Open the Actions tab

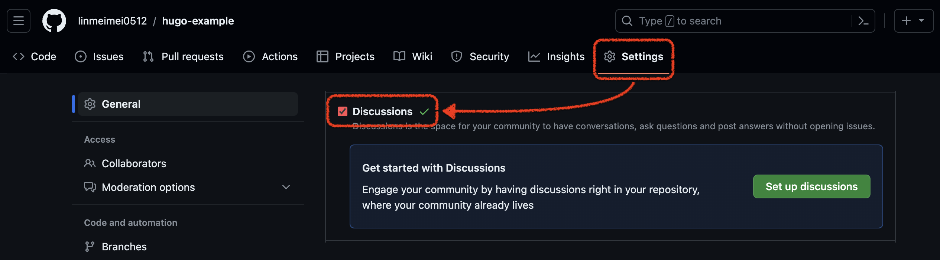[270, 56]
